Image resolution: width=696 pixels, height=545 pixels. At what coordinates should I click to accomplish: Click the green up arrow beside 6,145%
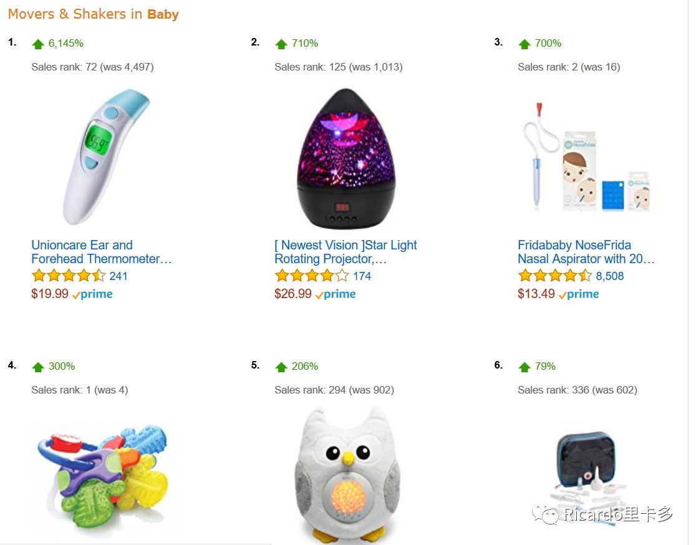[x=38, y=44]
